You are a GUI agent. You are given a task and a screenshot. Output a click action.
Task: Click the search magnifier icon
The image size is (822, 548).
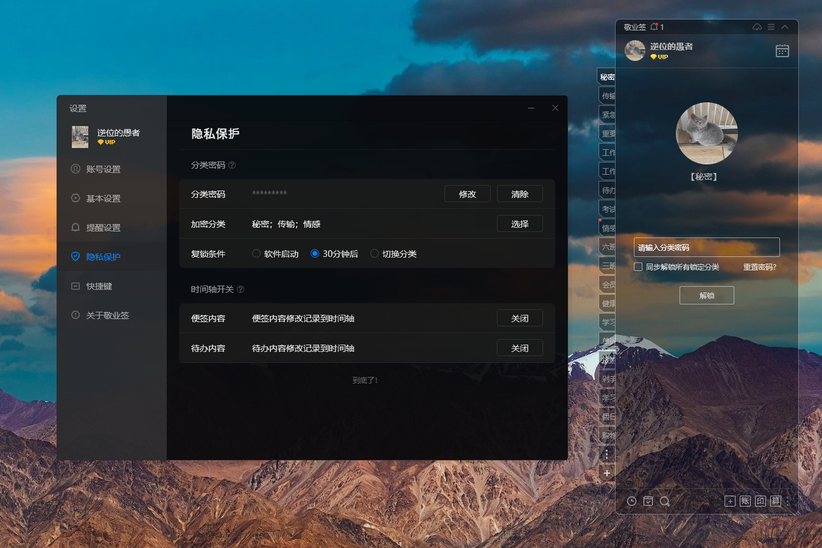tap(665, 501)
